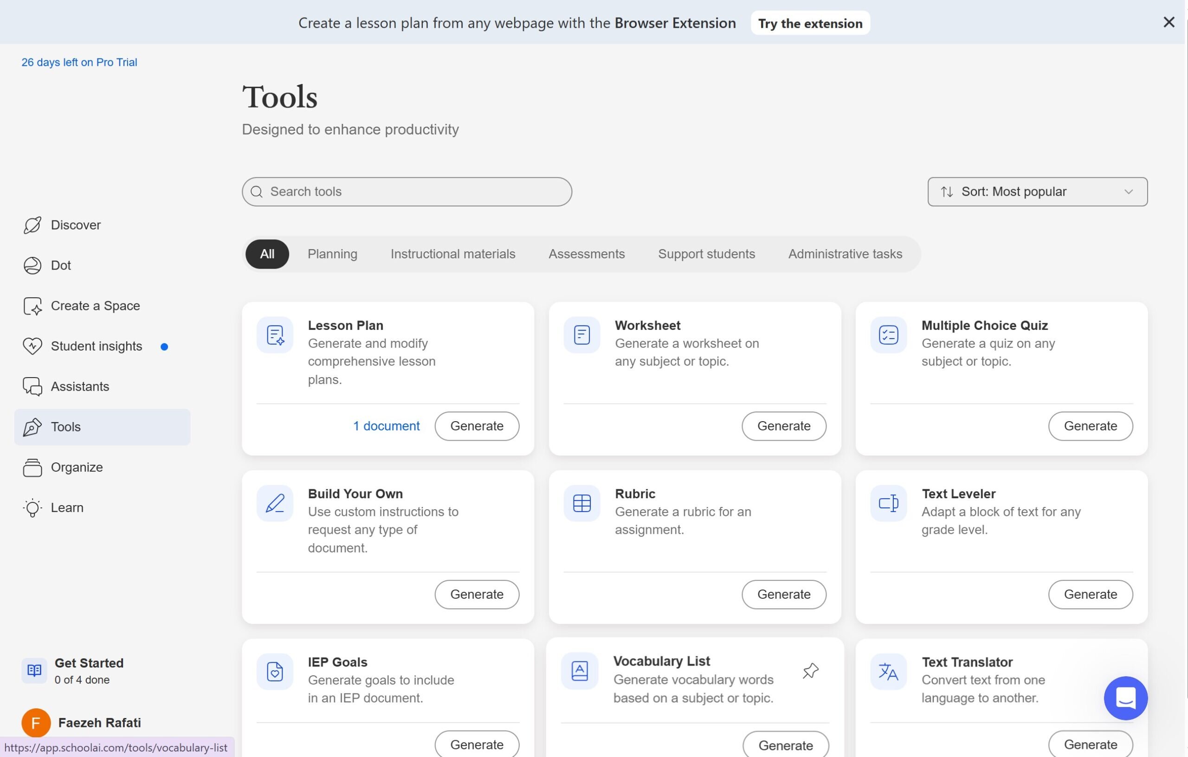Screen dimensions: 1188x757
Task: Open the Sort: Most popular dropdown
Action: 1037,192
